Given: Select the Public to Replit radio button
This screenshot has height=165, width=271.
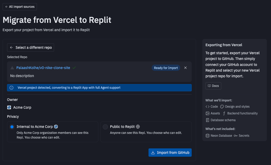Looking at the screenshot, I should [x=105, y=127].
